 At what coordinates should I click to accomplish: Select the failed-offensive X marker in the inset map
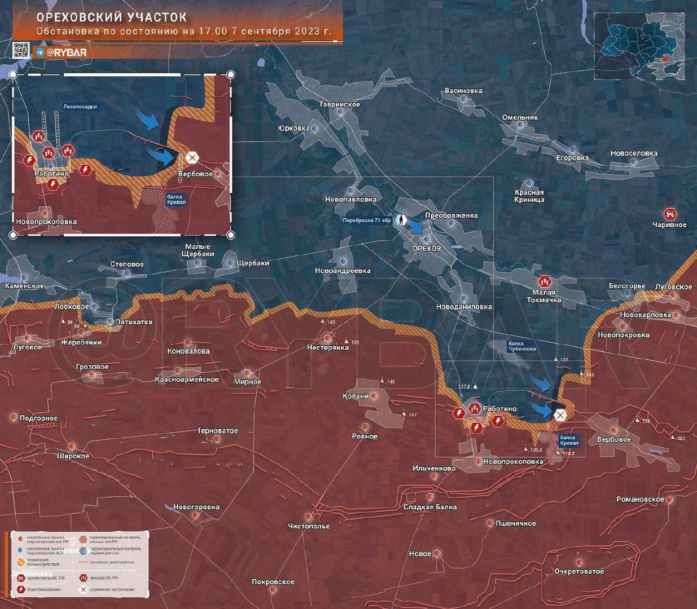[192, 157]
